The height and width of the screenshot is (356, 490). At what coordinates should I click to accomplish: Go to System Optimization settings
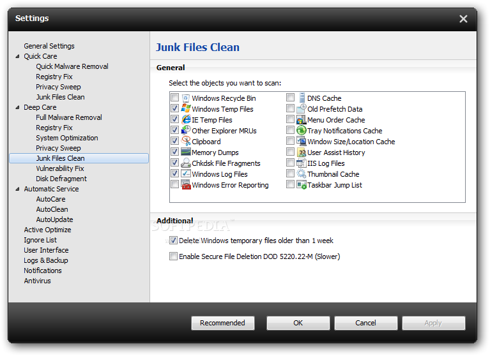(67, 138)
